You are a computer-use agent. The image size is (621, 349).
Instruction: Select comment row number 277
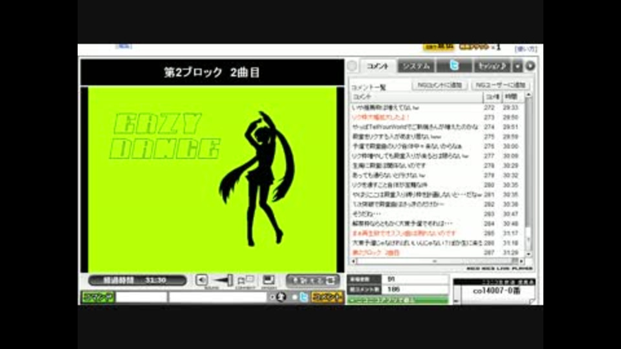(437, 156)
